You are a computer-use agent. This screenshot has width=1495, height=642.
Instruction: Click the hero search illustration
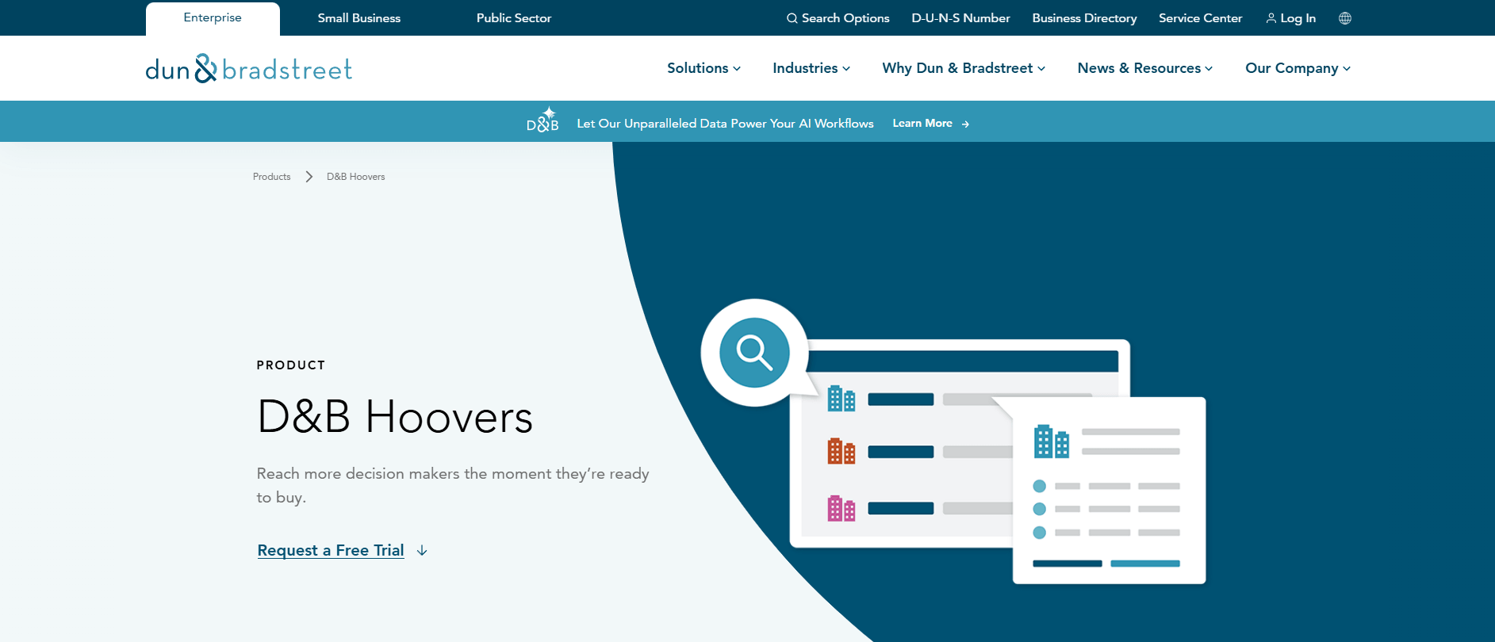point(953,441)
